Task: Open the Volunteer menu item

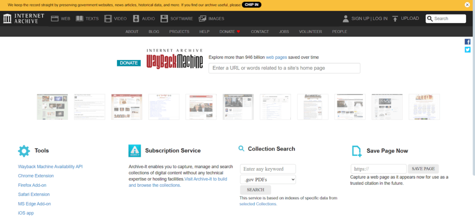Action: (310, 32)
